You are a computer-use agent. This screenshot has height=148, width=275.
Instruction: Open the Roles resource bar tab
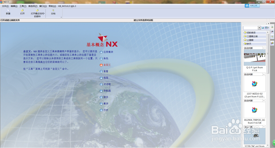(272, 43)
